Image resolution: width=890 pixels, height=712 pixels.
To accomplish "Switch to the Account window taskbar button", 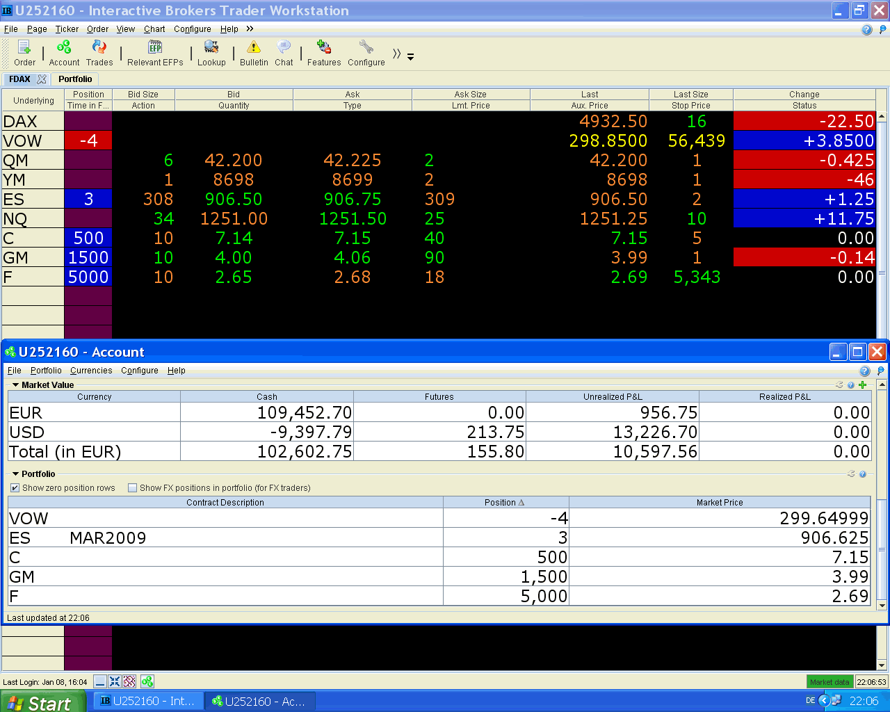I will [x=259, y=701].
